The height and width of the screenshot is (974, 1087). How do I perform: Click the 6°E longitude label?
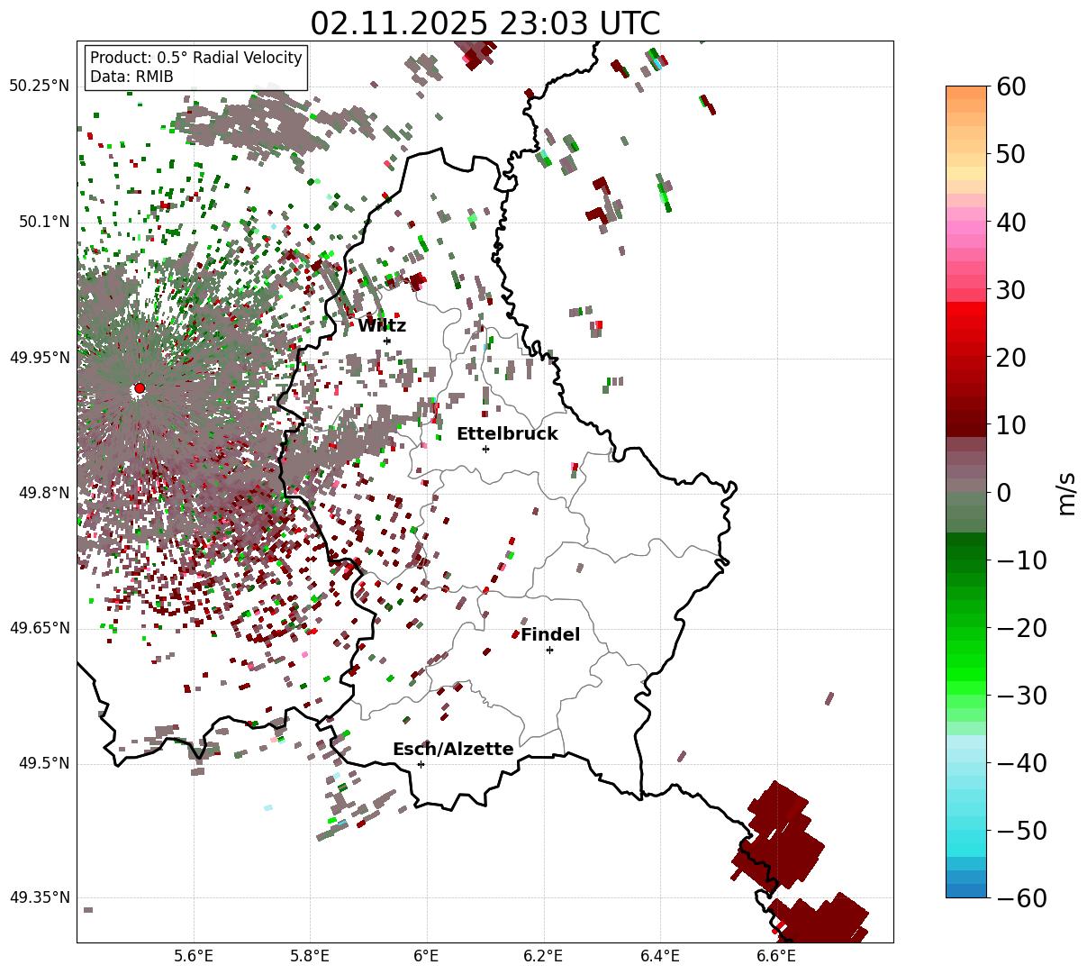coord(426,956)
